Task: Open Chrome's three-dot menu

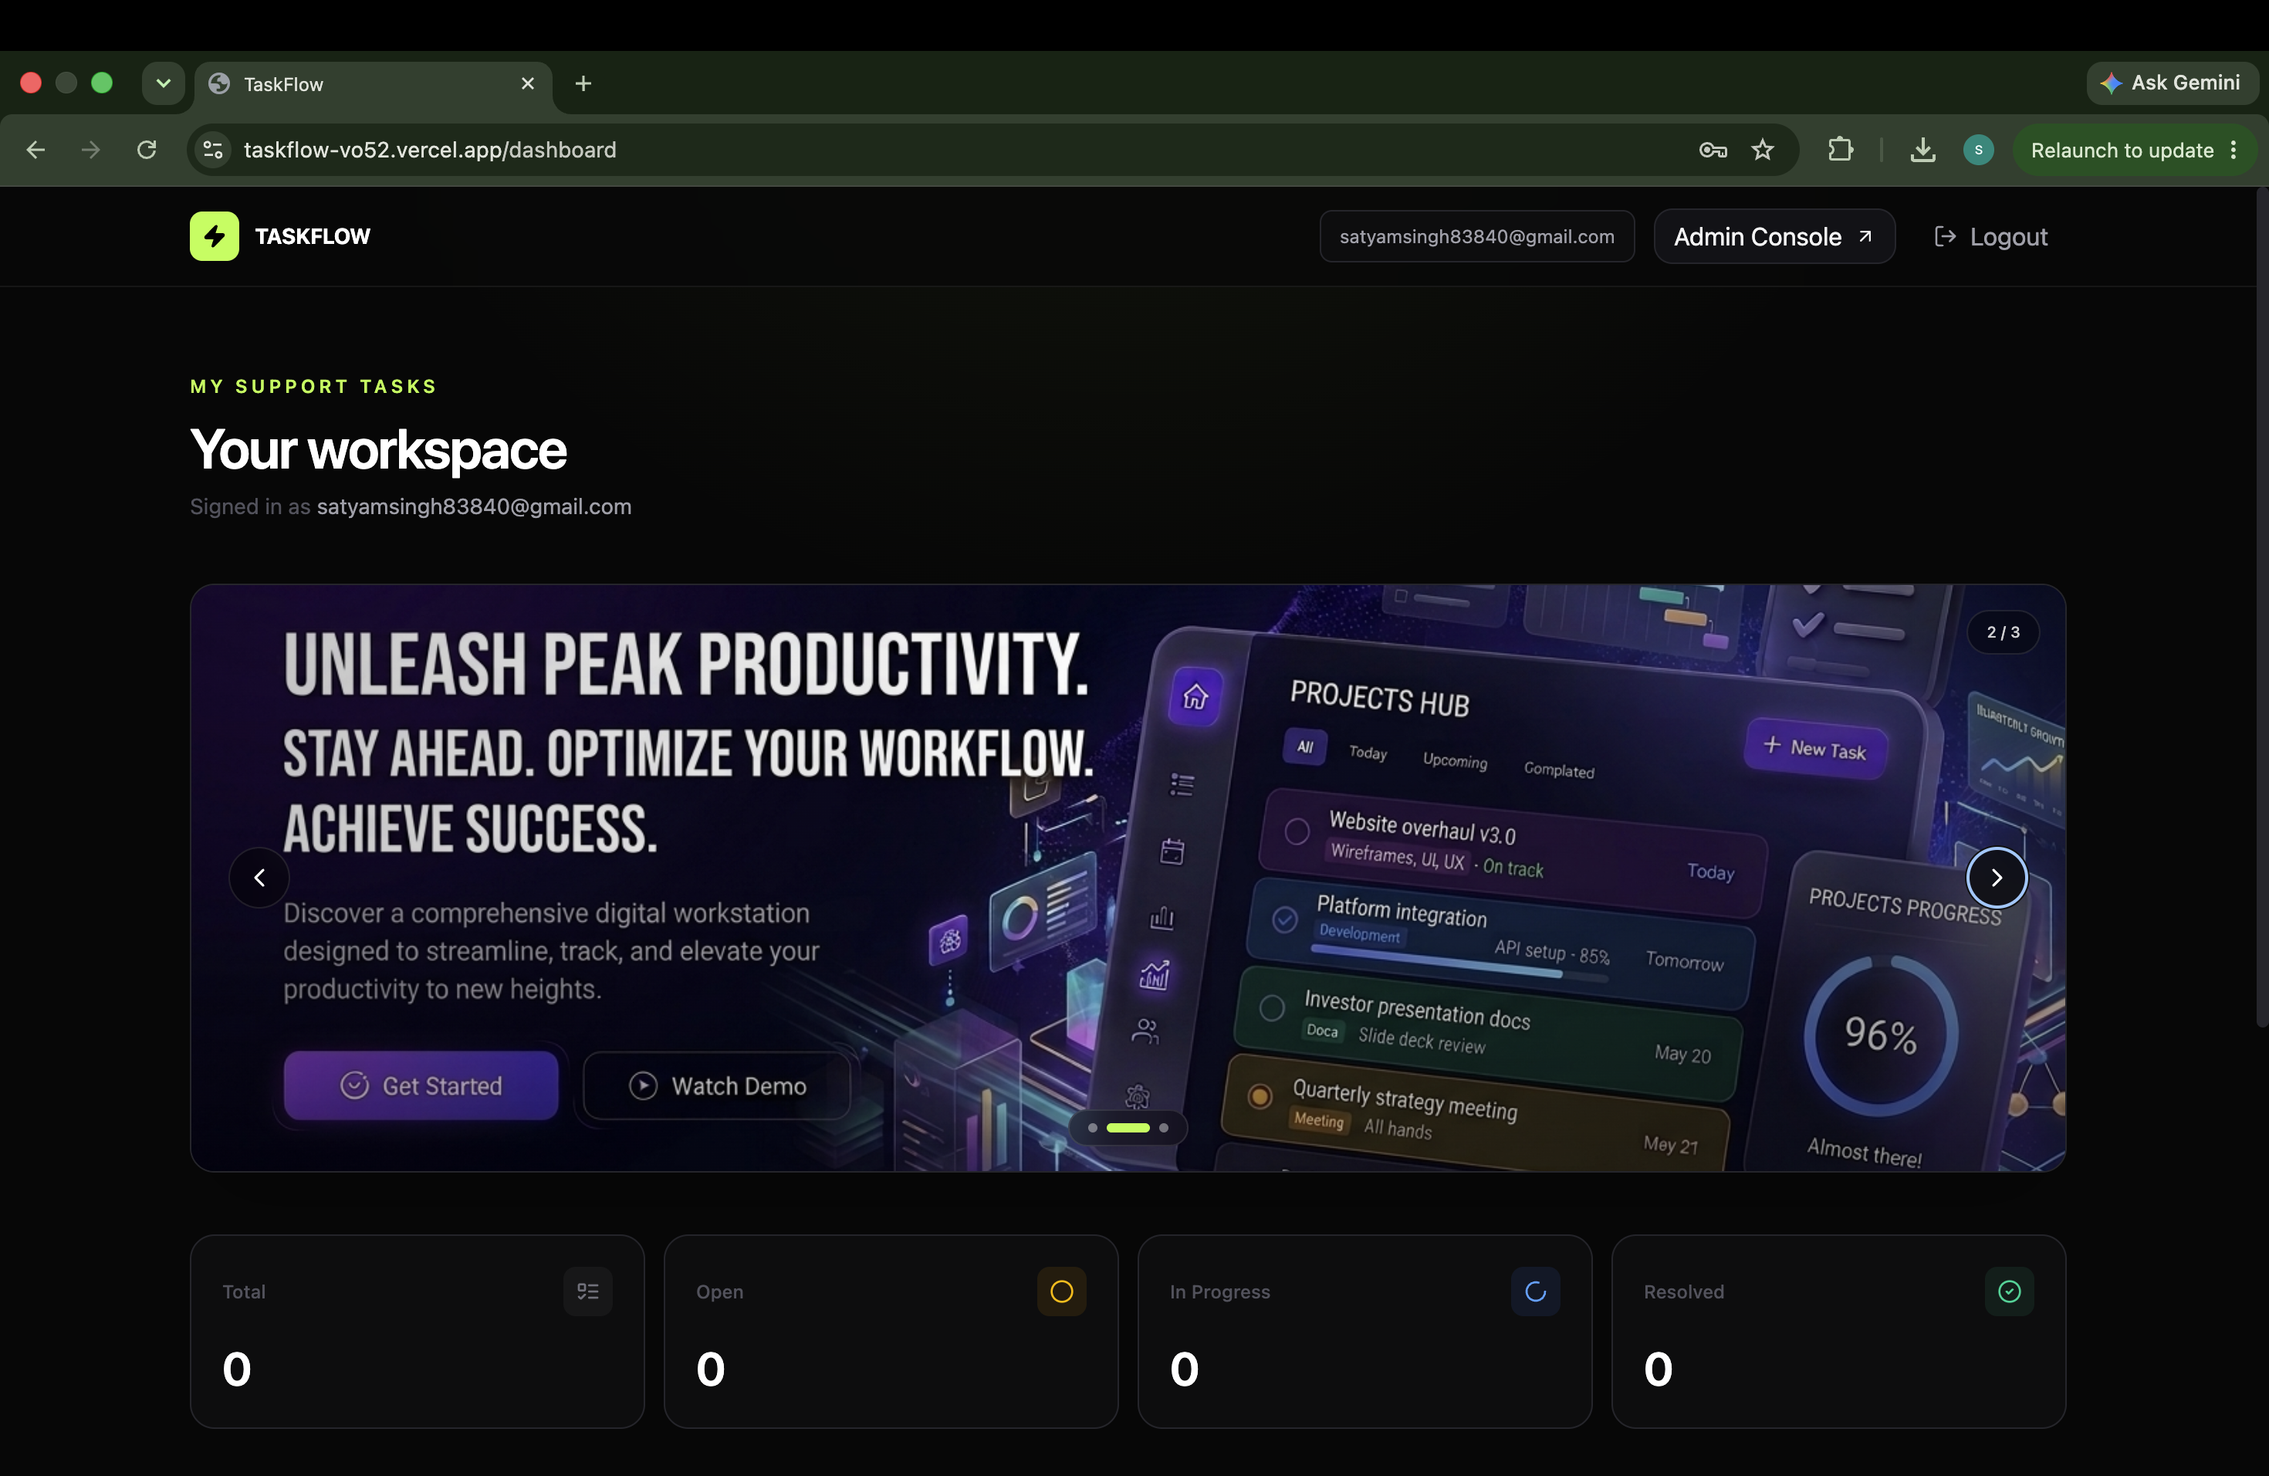Action: (x=2233, y=150)
